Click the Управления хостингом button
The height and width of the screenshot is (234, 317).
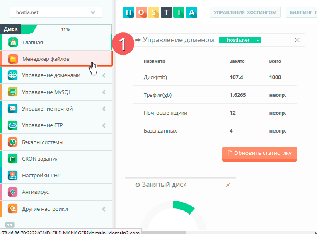pos(245,12)
